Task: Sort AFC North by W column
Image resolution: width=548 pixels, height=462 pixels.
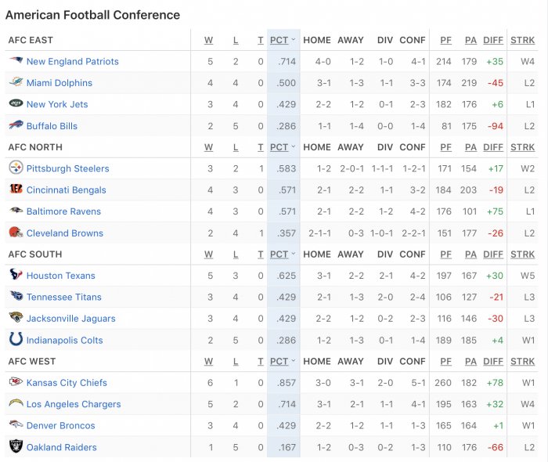Action: (208, 147)
